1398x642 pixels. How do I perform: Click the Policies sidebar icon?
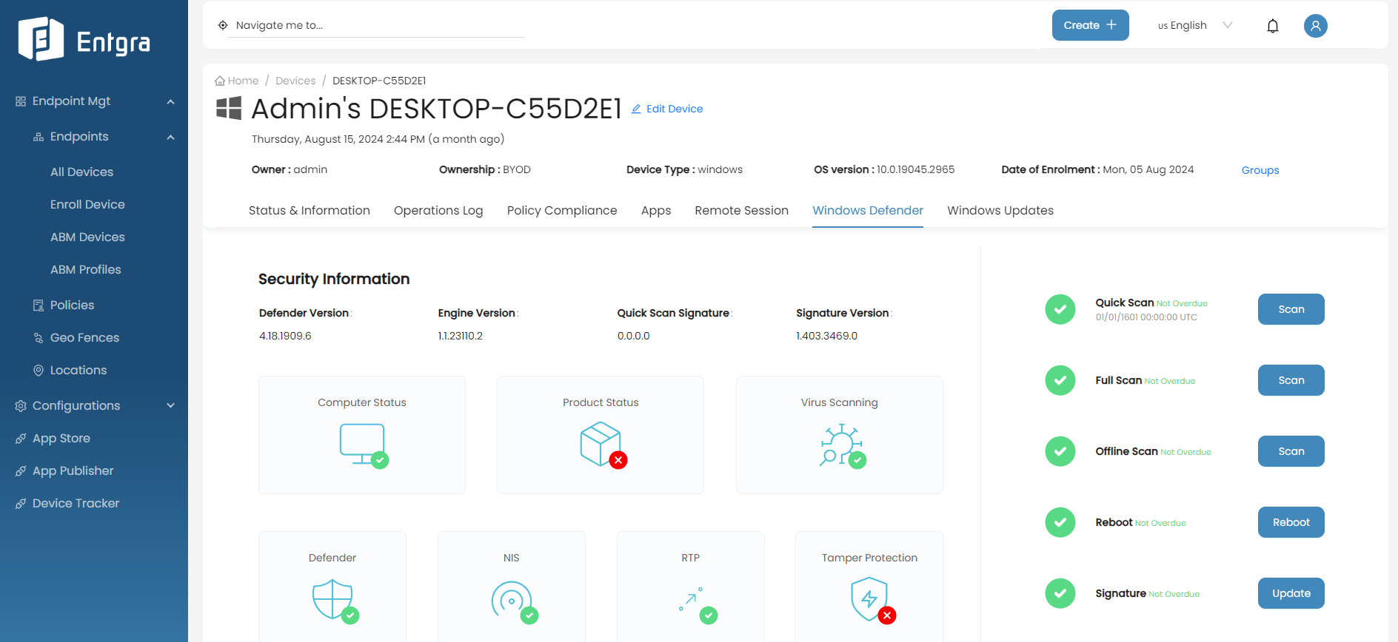point(39,305)
